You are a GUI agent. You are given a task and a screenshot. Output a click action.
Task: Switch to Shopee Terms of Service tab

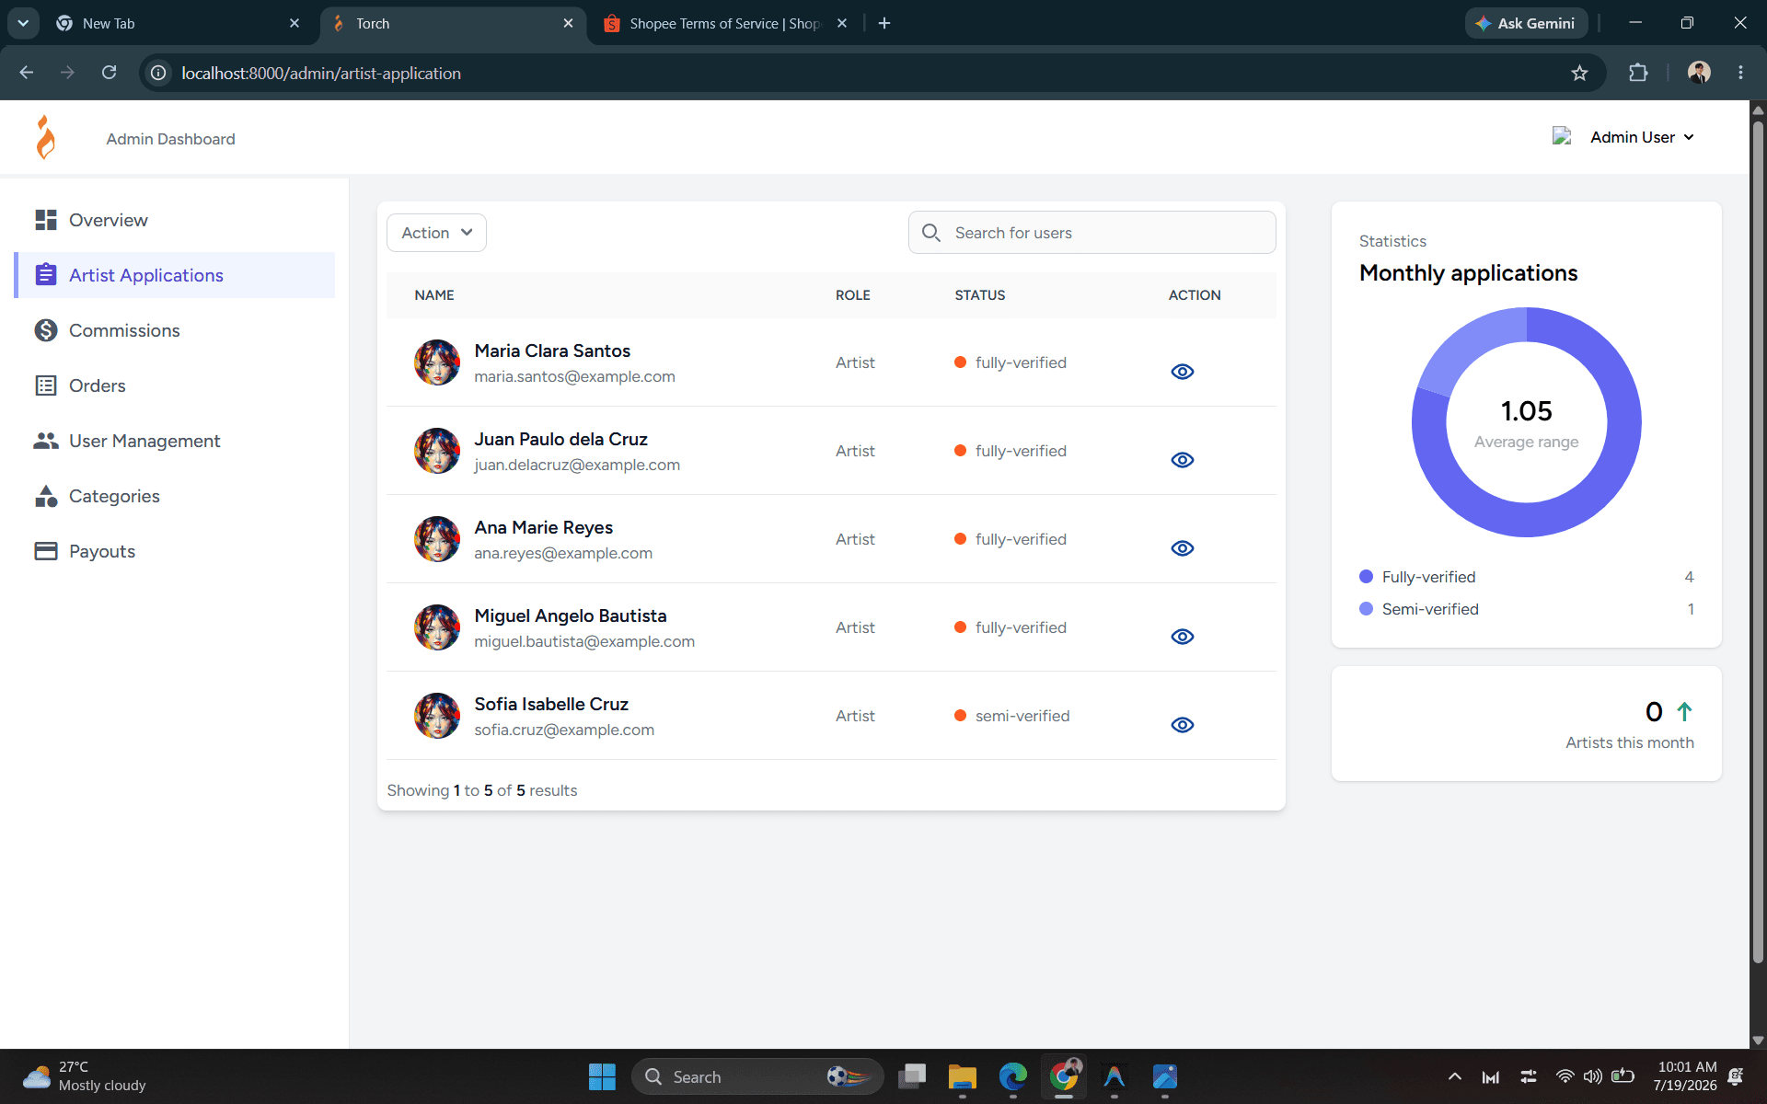723,23
